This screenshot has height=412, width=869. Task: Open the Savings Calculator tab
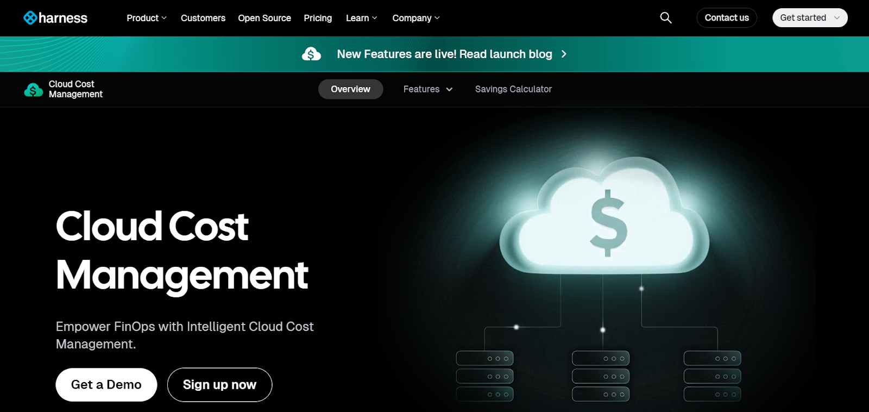click(x=513, y=89)
